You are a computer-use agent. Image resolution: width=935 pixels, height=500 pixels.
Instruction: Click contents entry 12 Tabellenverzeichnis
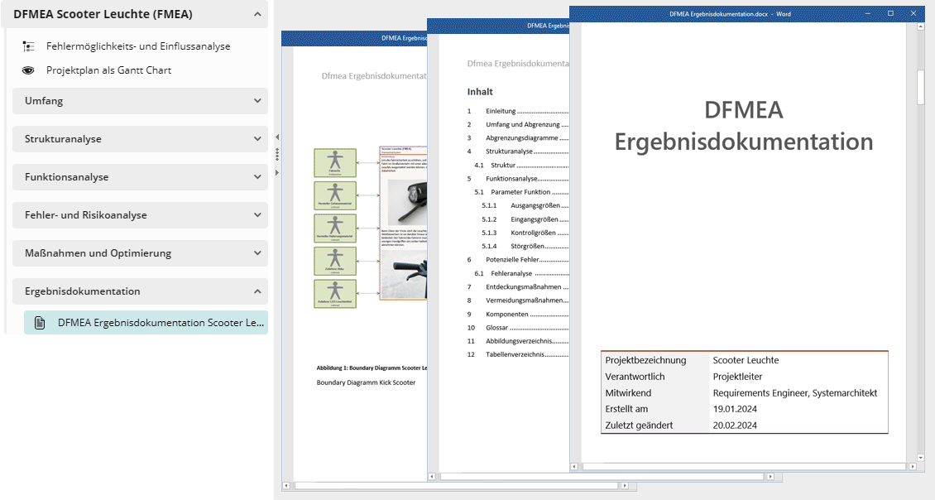518,354
